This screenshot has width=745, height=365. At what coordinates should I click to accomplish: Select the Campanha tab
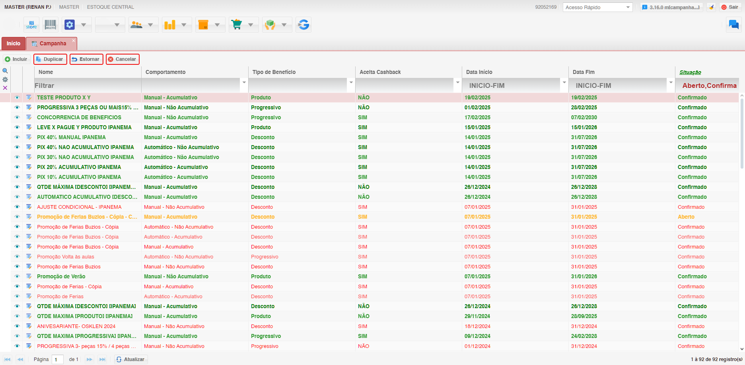coord(53,43)
